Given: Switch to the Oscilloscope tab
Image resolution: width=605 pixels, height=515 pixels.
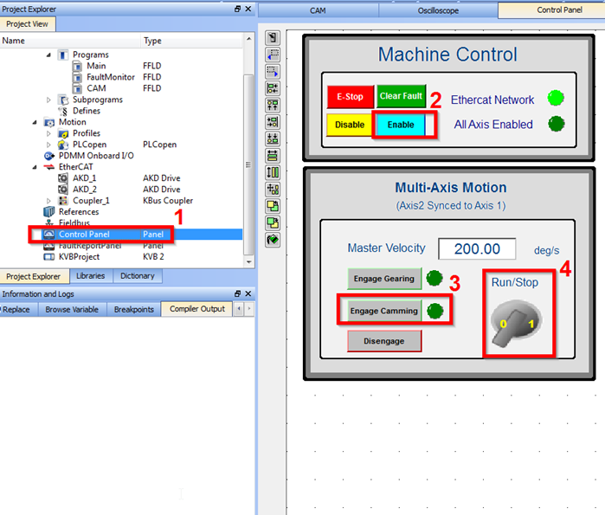Looking at the screenshot, I should tap(438, 10).
